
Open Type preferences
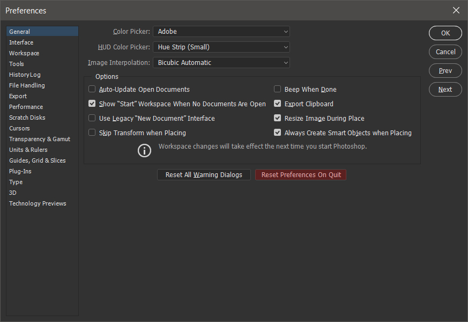pos(42,182)
